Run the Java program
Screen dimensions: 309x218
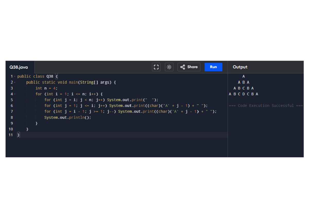(x=213, y=67)
